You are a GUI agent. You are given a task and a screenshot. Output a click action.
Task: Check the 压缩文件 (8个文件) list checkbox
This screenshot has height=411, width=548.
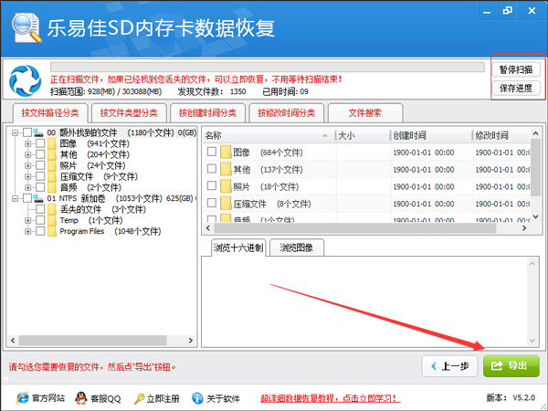(x=212, y=203)
